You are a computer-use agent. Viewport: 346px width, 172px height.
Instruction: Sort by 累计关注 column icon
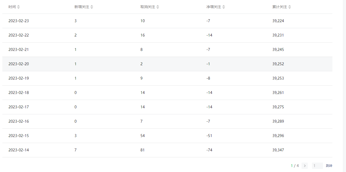(x=289, y=7)
